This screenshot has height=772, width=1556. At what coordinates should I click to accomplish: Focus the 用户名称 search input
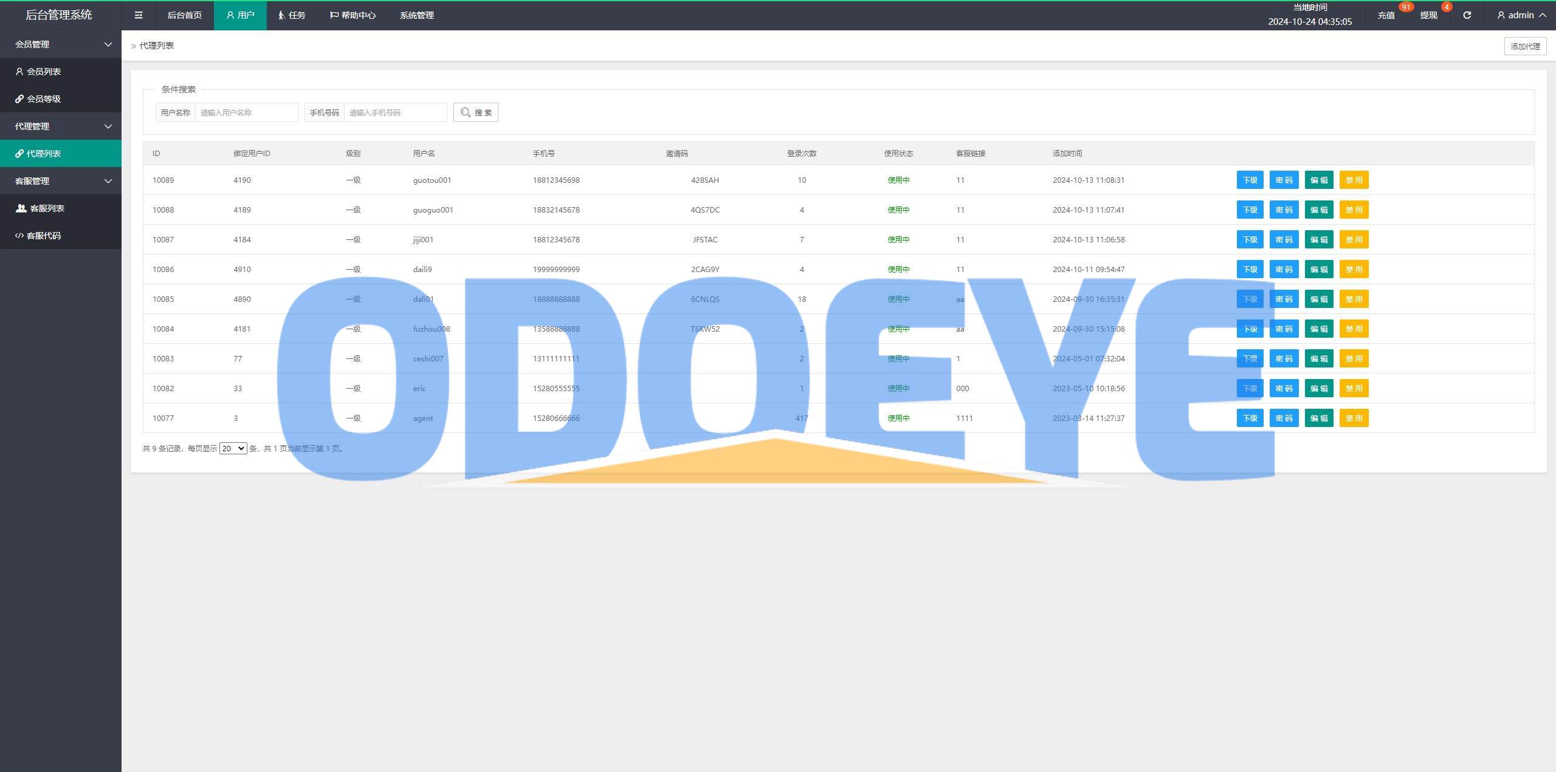246,112
